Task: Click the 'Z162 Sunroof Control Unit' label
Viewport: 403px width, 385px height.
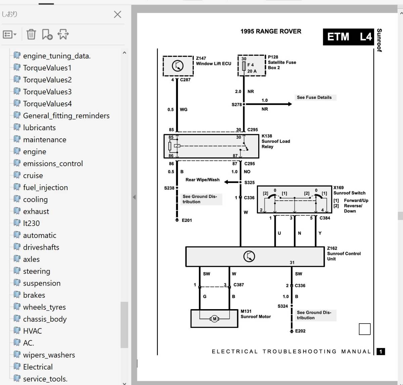Action: (344, 253)
